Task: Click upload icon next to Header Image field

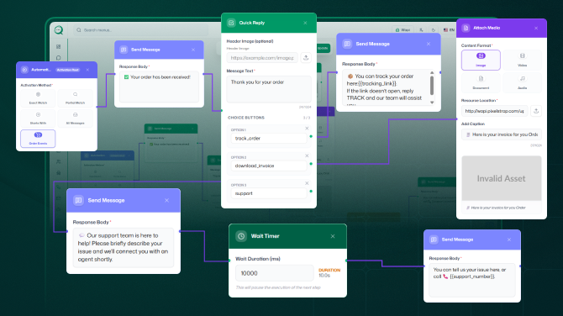Action: coord(306,57)
